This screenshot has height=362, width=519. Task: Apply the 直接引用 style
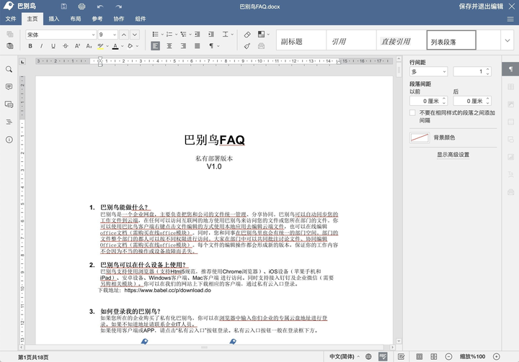pyautogui.click(x=402, y=40)
